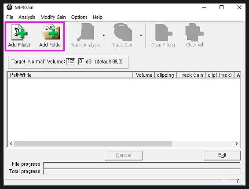Expand the Track Gain dropdown arrow
Screen dimensions: 249x189
click(141, 35)
